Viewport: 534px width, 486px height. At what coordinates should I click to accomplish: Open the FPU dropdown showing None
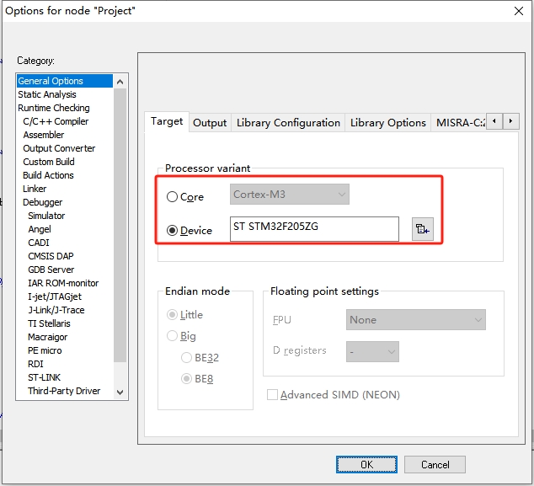pos(416,320)
